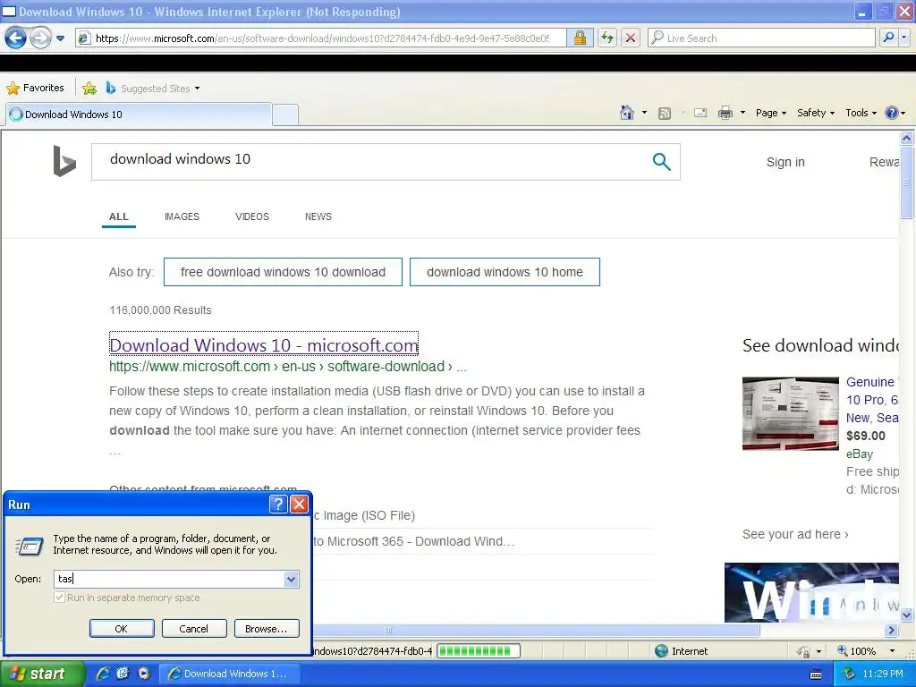Click 'free download windows 10 download' suggestion
The height and width of the screenshot is (687, 916).
pyautogui.click(x=283, y=272)
